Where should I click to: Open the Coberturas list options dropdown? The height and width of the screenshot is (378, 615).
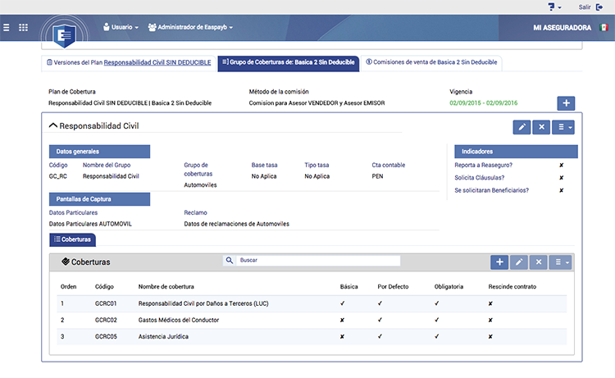pos(561,262)
